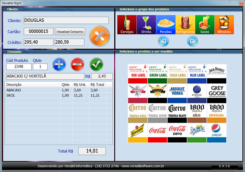
Task: Choose the red Smirnoff product
Action: (x=138, y=93)
